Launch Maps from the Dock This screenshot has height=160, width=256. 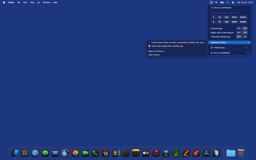tap(65, 153)
